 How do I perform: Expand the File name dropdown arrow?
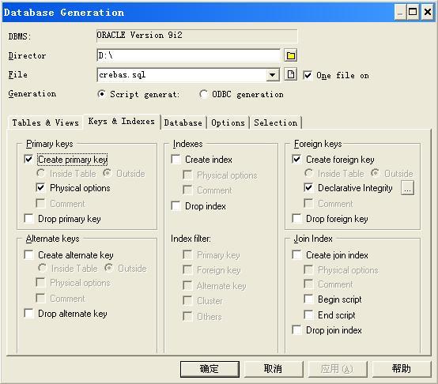[x=272, y=75]
